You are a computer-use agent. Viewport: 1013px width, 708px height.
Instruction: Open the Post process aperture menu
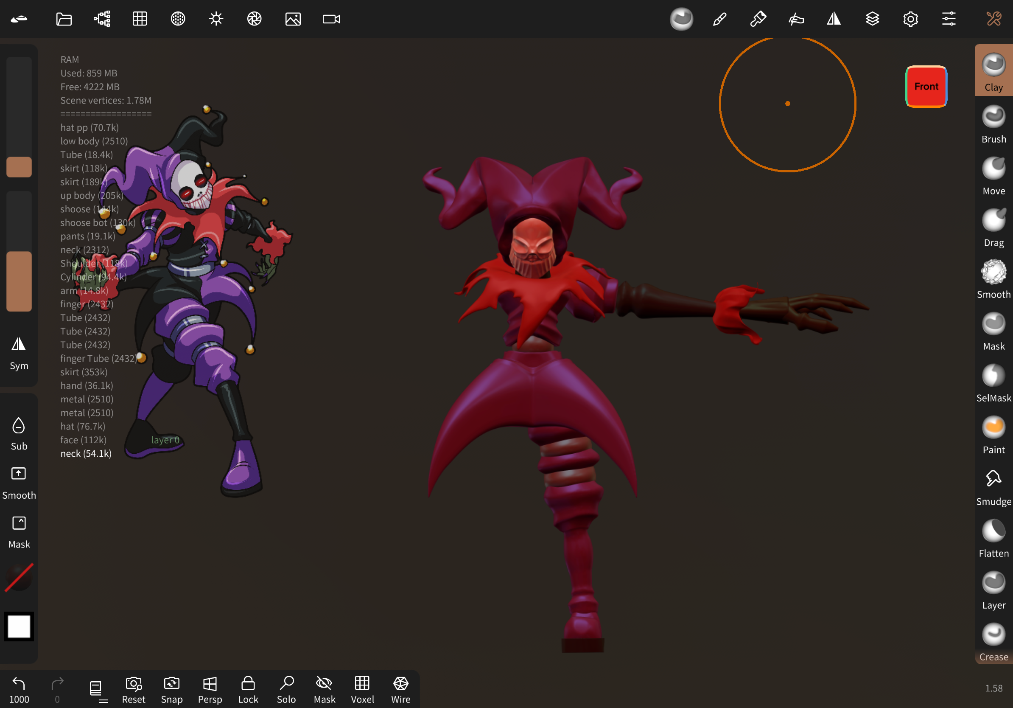coord(255,19)
